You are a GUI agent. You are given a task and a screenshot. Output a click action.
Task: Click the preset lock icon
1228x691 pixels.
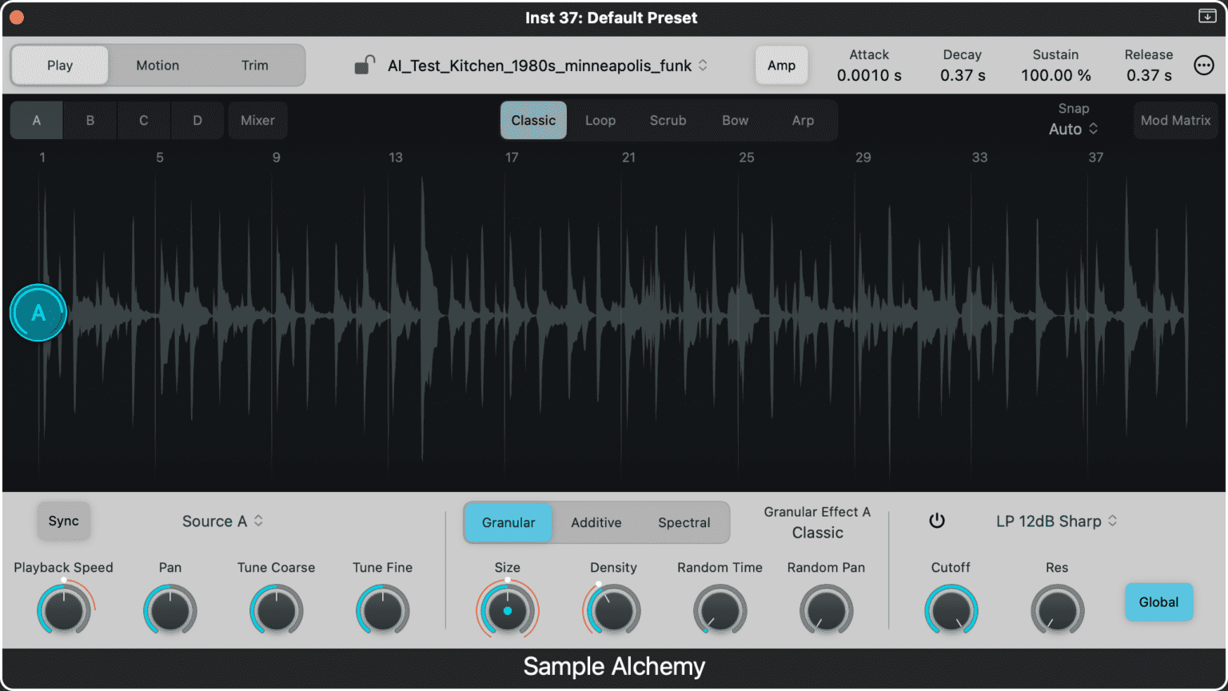click(x=365, y=65)
